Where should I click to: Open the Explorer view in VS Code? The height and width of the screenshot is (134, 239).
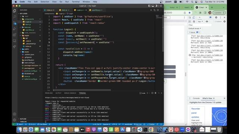tap(15, 11)
